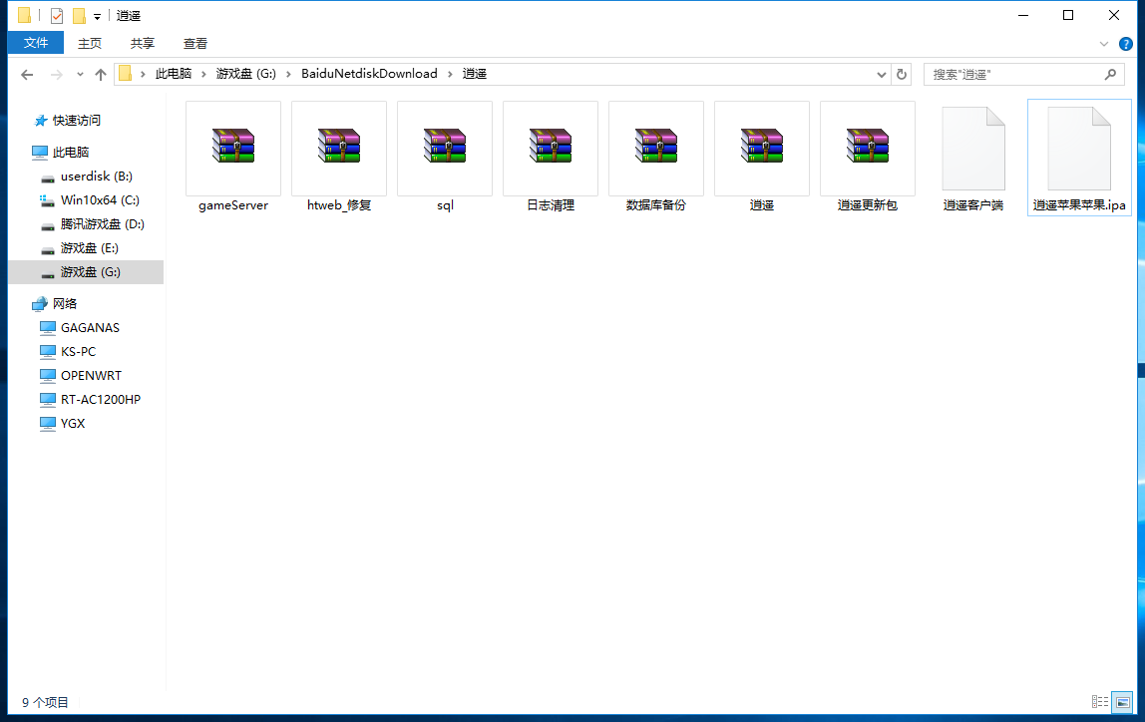Open the address bar history dropdown
Screen dimensions: 1145x722
pos(882,74)
